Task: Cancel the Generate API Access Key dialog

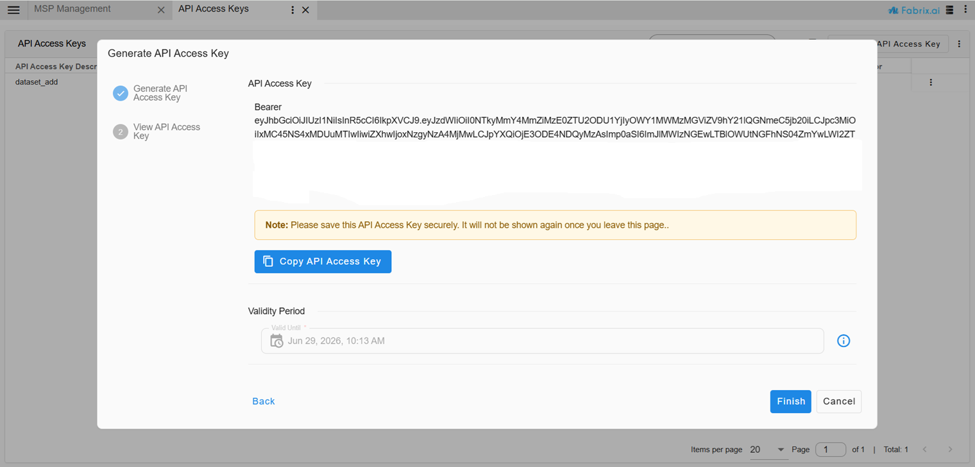Action: [x=839, y=402]
